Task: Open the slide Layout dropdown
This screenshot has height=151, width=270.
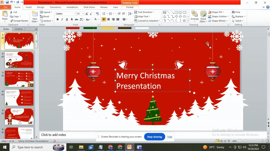Action: [x=47, y=12]
